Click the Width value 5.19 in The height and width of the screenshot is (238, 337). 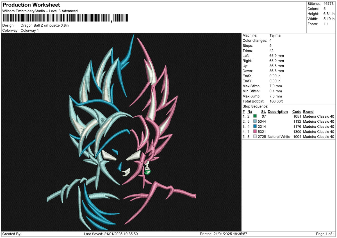(329, 19)
